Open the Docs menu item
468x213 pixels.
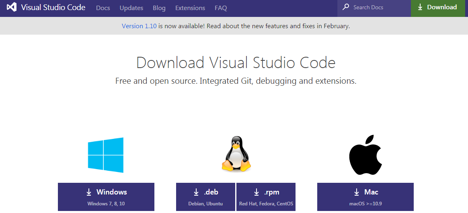(x=103, y=8)
